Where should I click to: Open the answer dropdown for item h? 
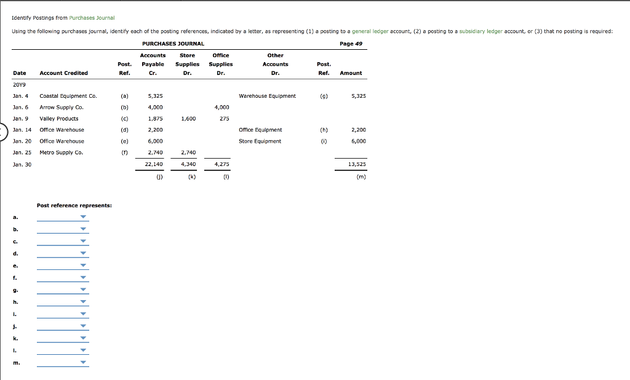point(84,302)
